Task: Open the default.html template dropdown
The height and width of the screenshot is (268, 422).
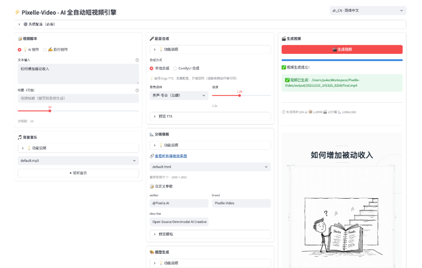Action: coord(210,167)
